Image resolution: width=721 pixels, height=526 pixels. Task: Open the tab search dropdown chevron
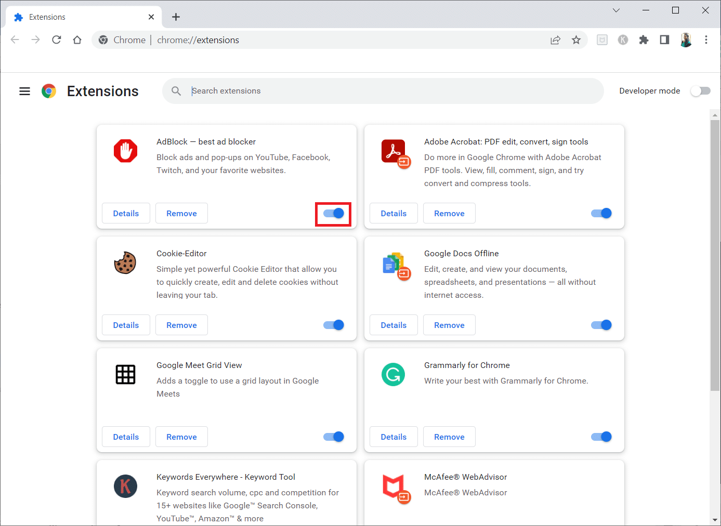(616, 10)
